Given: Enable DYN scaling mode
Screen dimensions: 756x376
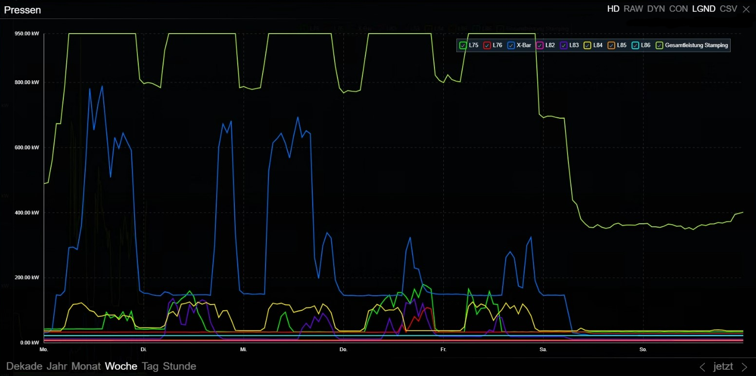Looking at the screenshot, I should pyautogui.click(x=656, y=9).
